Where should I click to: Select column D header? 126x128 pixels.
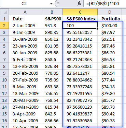pyautogui.click(x=110, y=12)
